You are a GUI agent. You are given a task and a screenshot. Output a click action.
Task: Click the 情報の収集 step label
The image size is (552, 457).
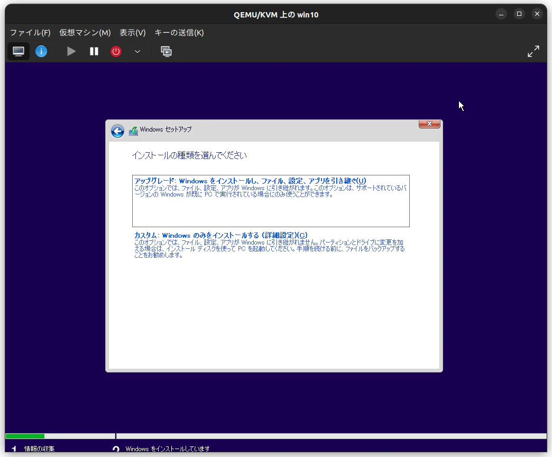tap(39, 449)
